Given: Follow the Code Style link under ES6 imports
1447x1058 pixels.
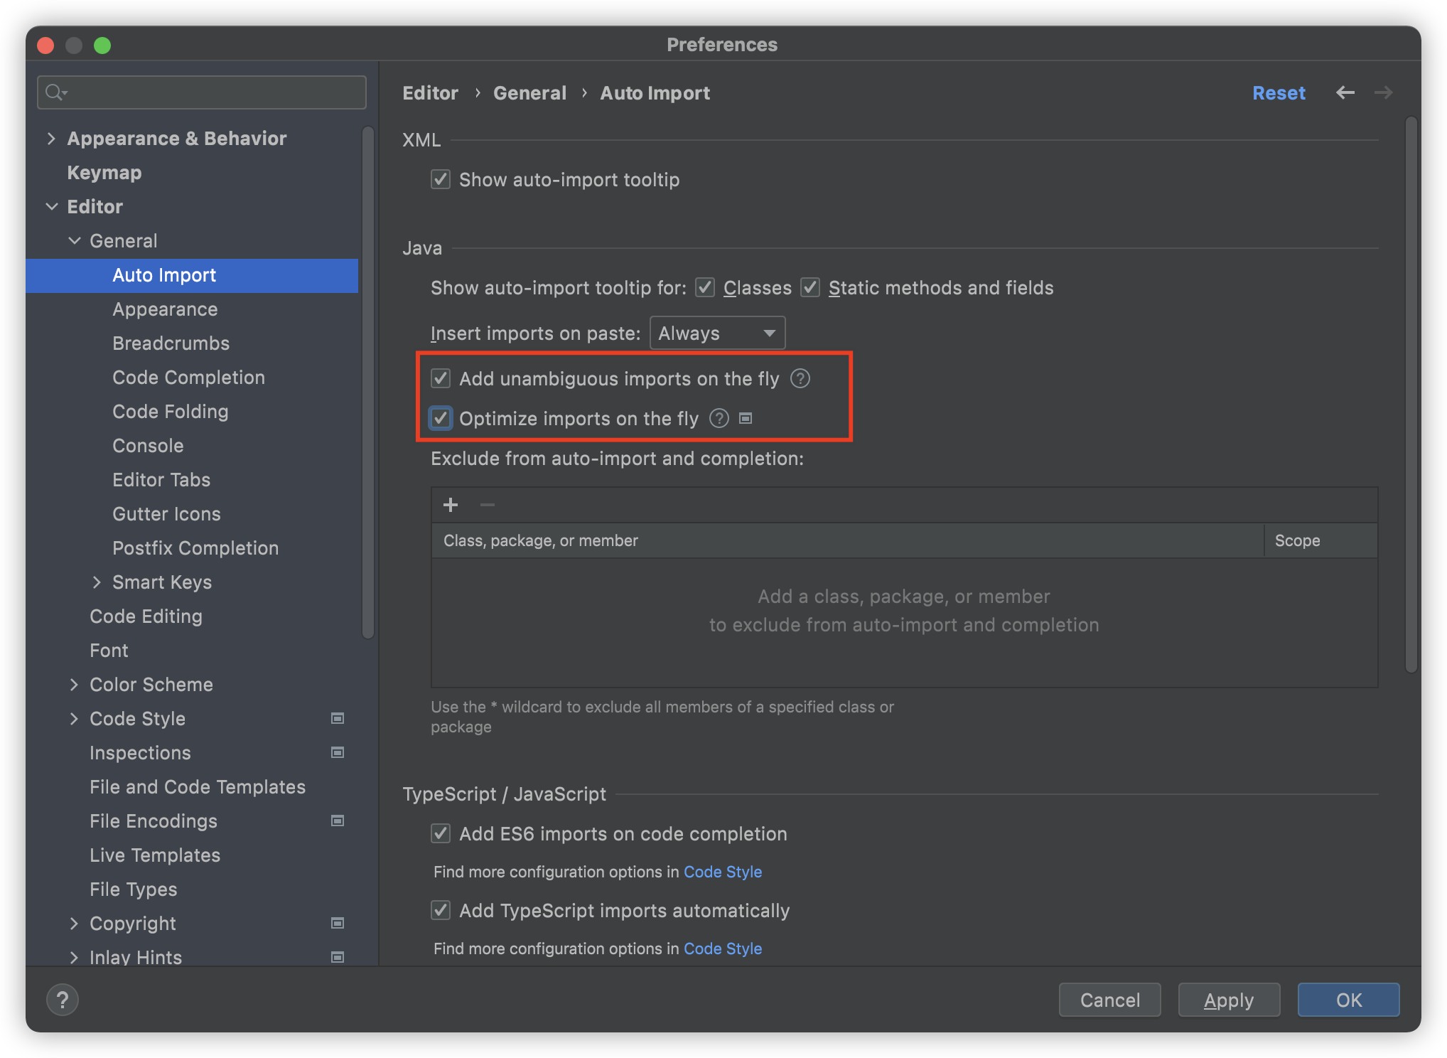Looking at the screenshot, I should tap(722, 872).
